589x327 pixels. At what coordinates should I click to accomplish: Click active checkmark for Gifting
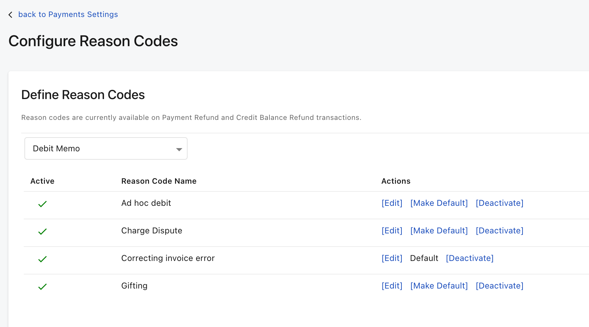(42, 287)
